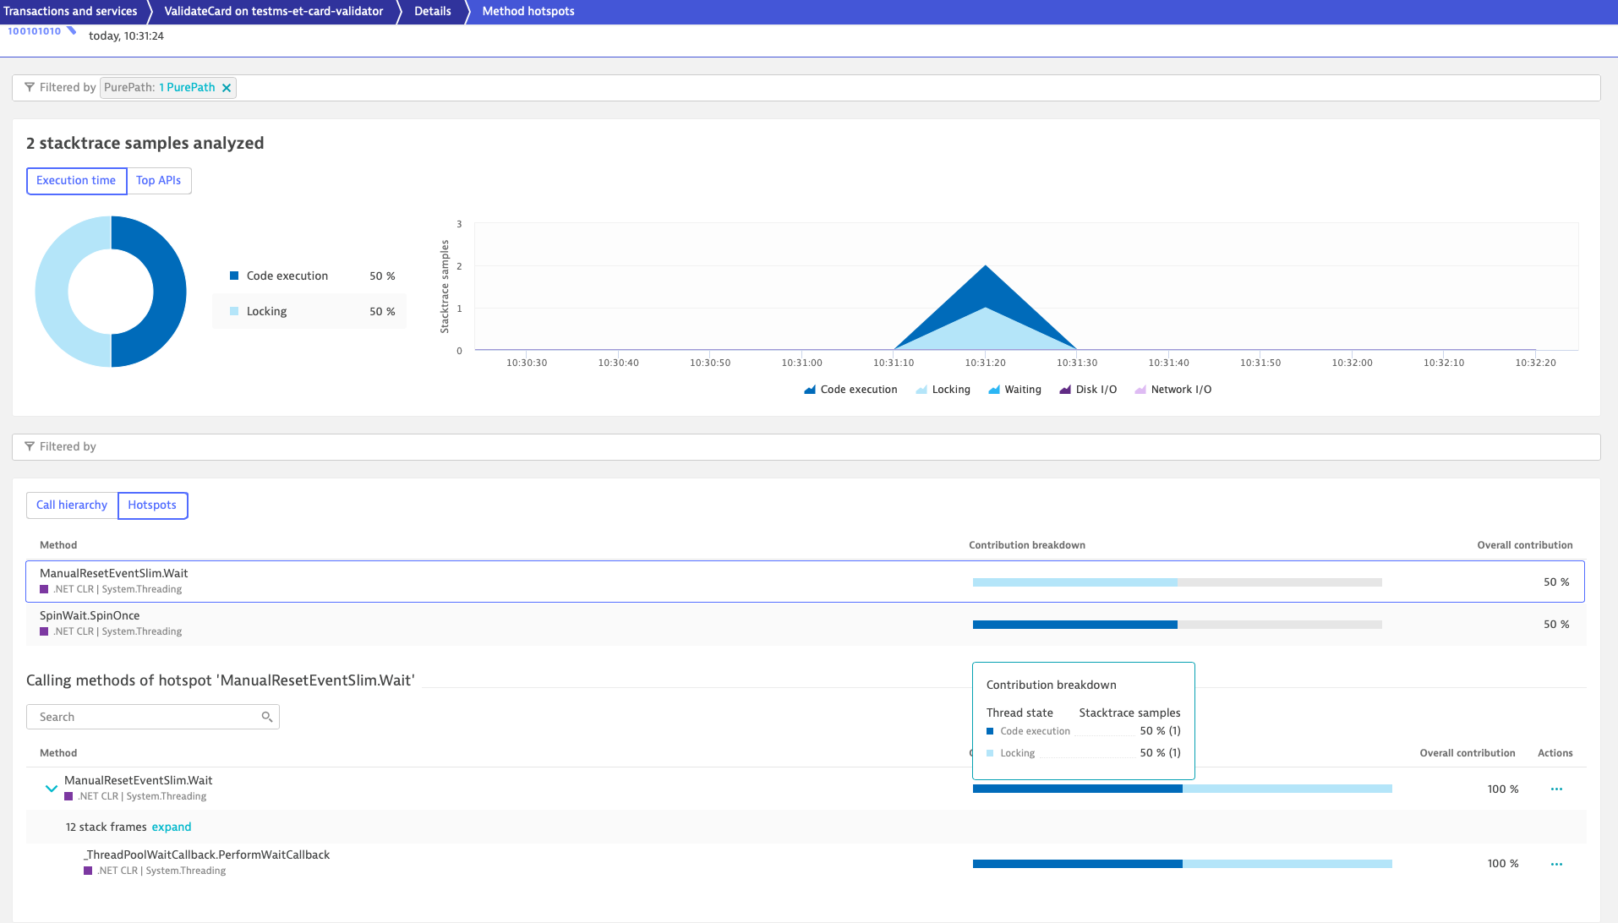Click contribution bar of ManualResetEventSlim.Wait hotspot
Viewport: 1618px width, 923px height.
pyautogui.click(x=1177, y=582)
